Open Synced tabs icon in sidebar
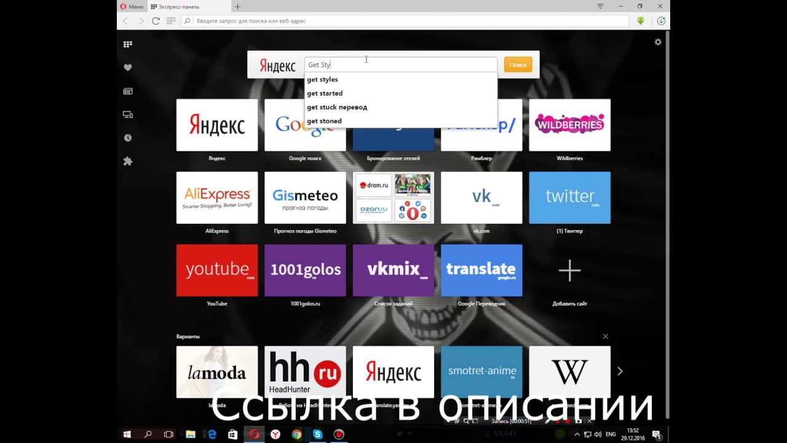The width and height of the screenshot is (787, 443). 128,114
